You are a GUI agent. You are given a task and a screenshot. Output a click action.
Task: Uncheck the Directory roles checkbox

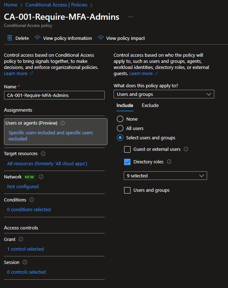(127, 162)
